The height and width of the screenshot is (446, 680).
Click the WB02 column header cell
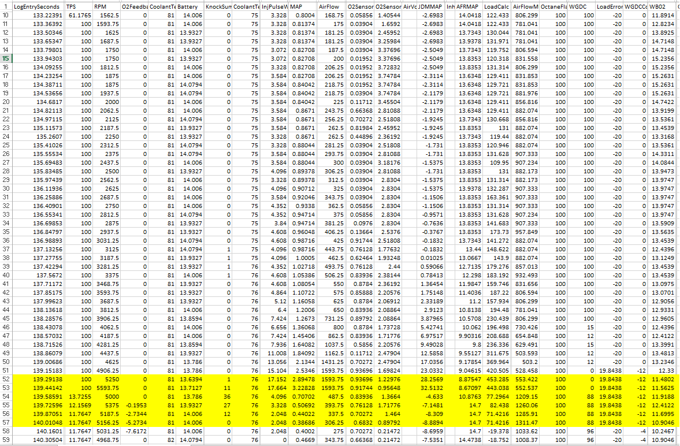[662, 6]
